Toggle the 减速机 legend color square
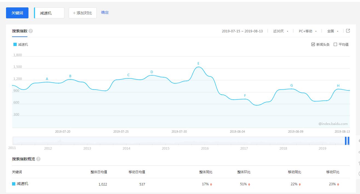This screenshot has width=360, height=194. pos(15,44)
